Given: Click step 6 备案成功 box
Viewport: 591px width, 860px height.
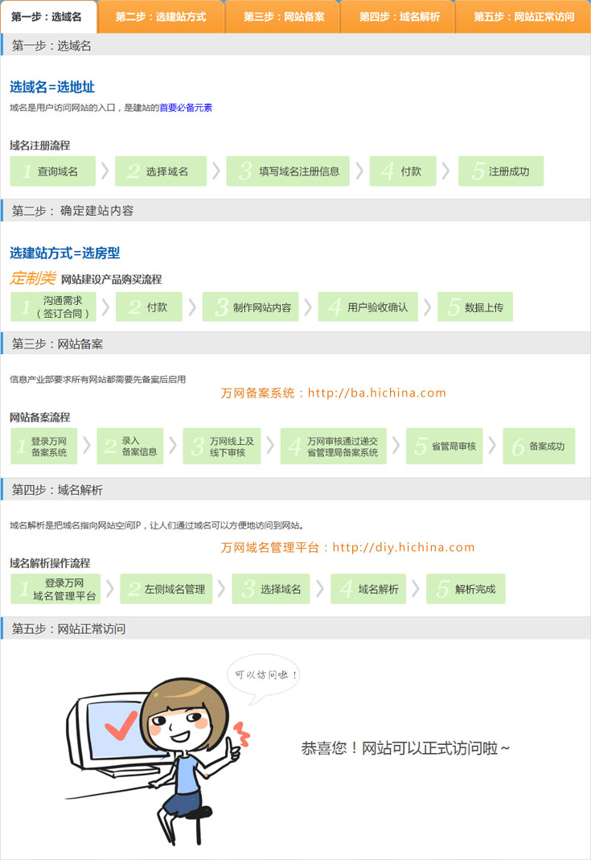Looking at the screenshot, I should 539,446.
